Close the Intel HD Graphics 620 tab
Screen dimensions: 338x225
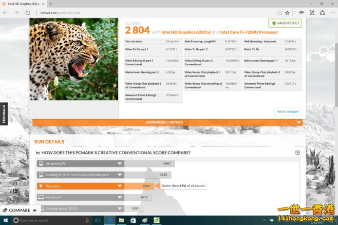click(43, 4)
